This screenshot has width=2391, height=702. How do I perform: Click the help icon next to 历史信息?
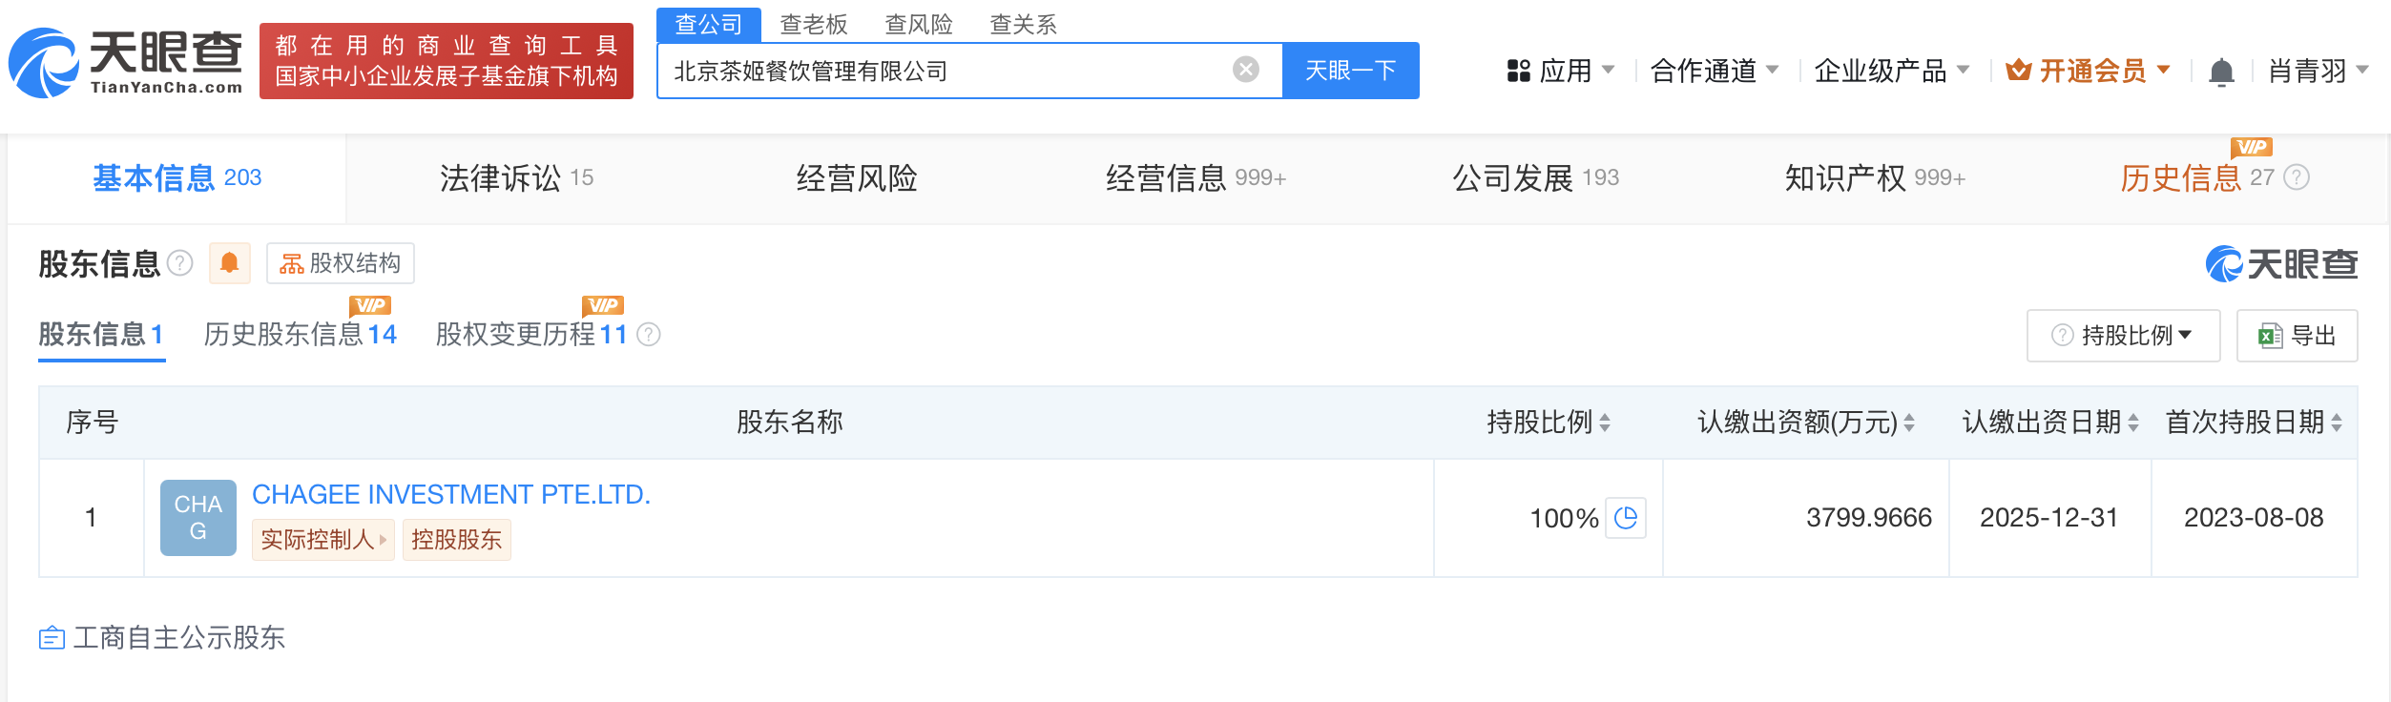(2297, 177)
